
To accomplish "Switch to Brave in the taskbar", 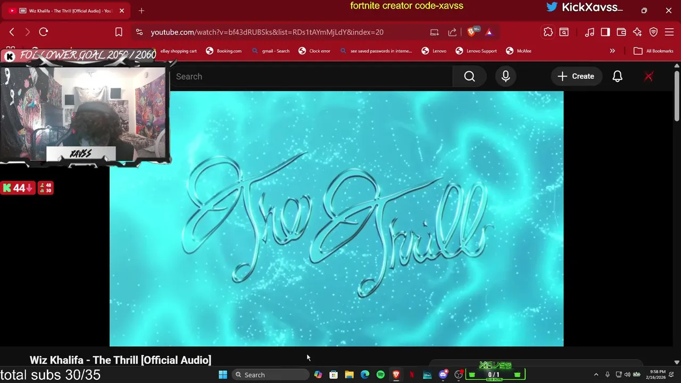I will [396, 374].
